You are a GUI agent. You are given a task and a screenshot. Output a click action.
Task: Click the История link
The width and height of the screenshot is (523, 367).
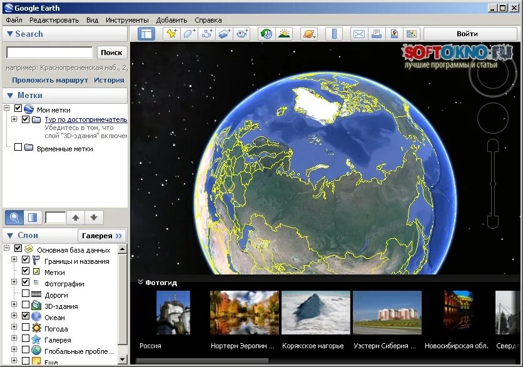pos(109,80)
